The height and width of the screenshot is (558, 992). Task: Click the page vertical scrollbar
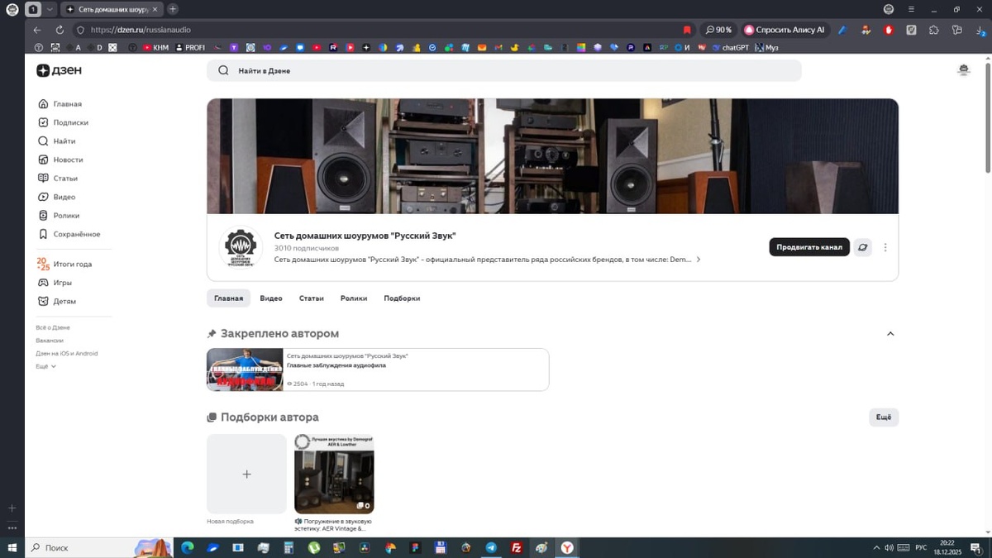[988, 116]
